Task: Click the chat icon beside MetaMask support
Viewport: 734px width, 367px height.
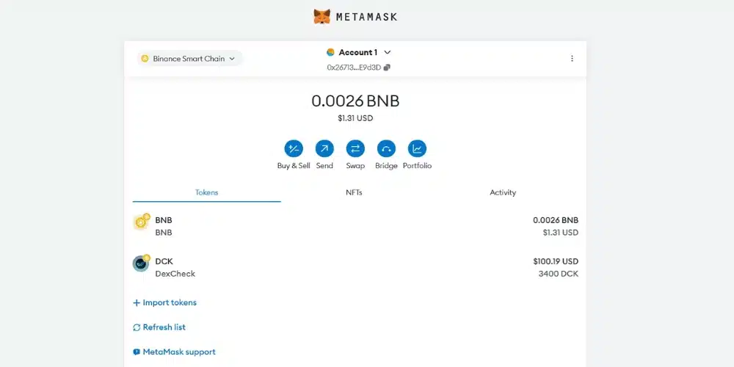Action: 137,352
